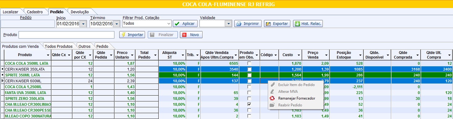This screenshot has height=119, width=453.
Task: Click the Imprimir button
Action: tap(248, 24)
